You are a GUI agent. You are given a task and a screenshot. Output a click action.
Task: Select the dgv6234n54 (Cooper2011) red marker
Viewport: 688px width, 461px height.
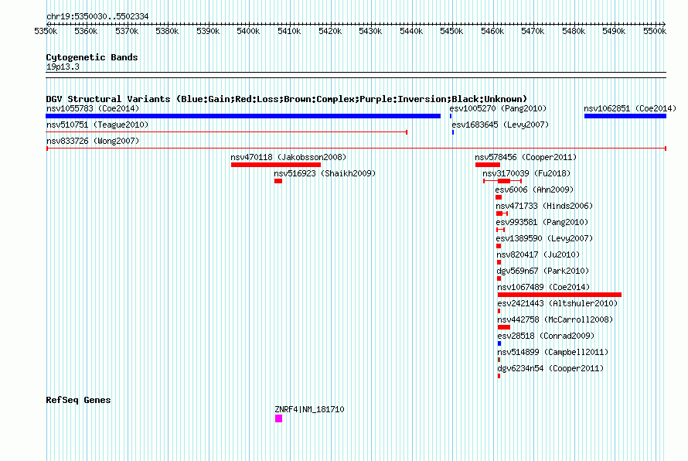coord(499,376)
